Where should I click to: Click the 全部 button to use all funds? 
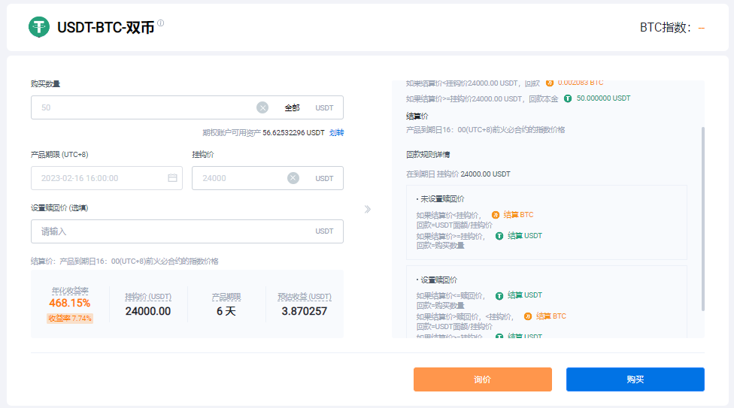coord(292,107)
